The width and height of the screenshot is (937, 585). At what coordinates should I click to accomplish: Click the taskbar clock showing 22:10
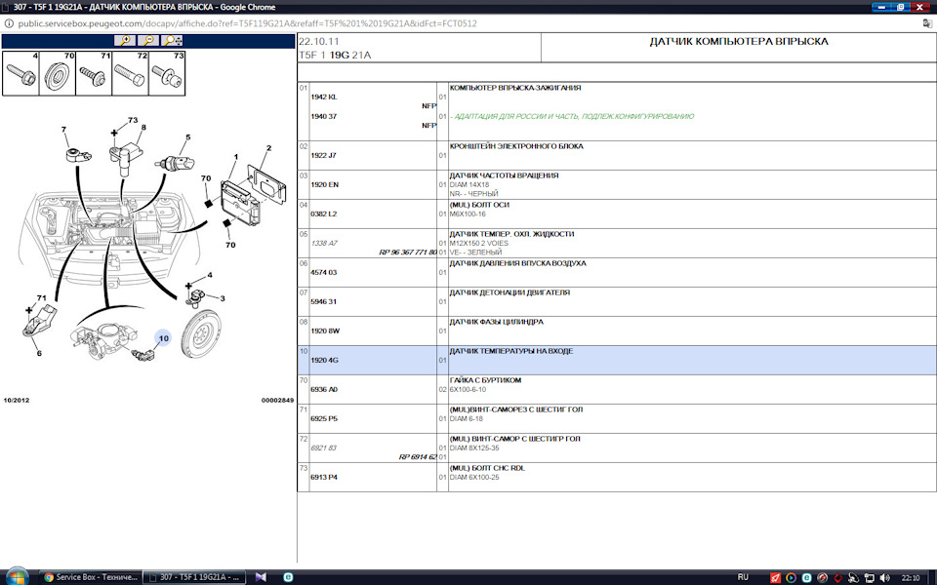click(x=910, y=578)
